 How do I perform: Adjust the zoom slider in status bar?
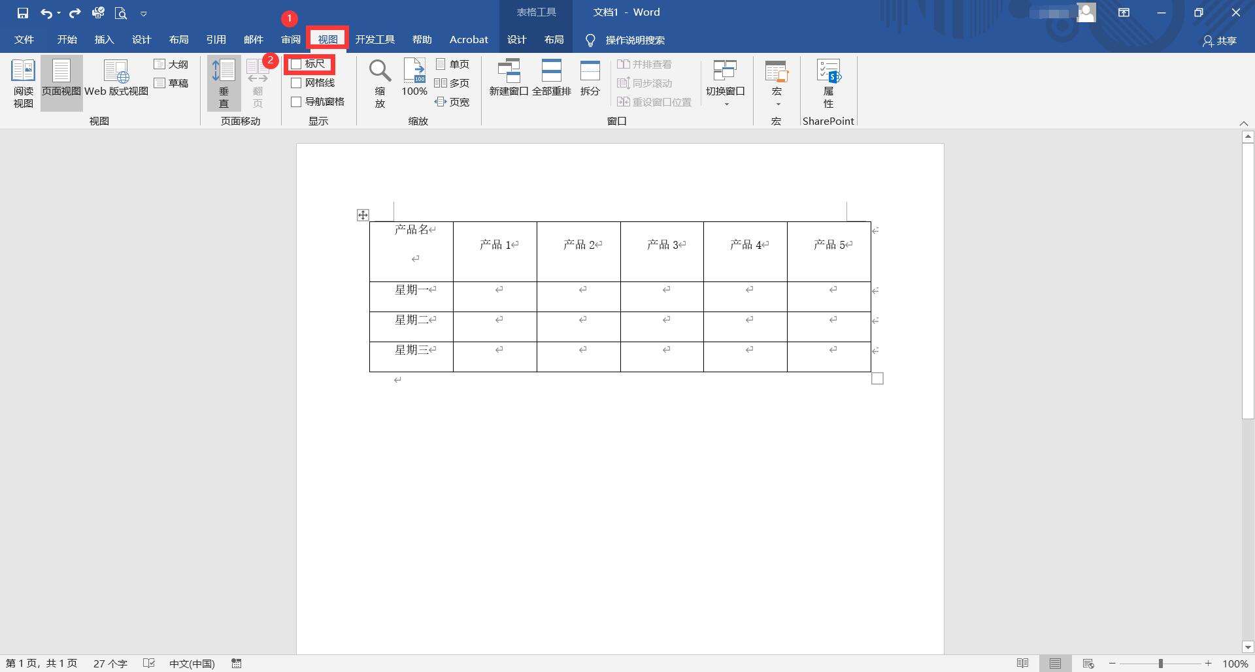click(x=1159, y=663)
